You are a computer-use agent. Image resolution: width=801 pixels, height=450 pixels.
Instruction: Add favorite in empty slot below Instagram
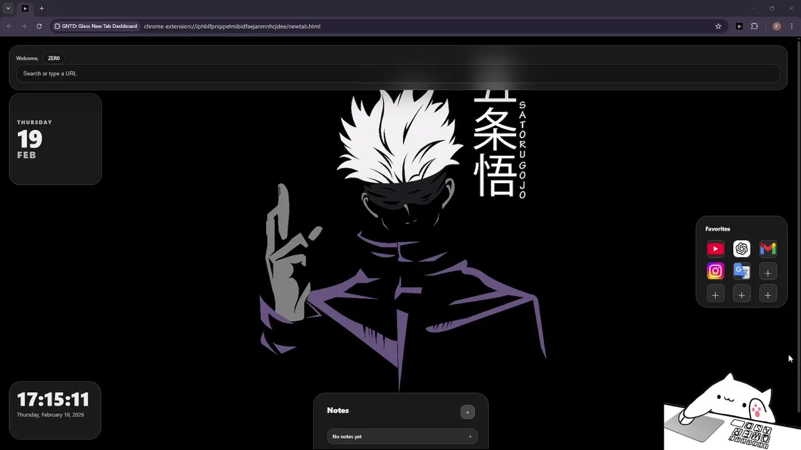pos(715,294)
